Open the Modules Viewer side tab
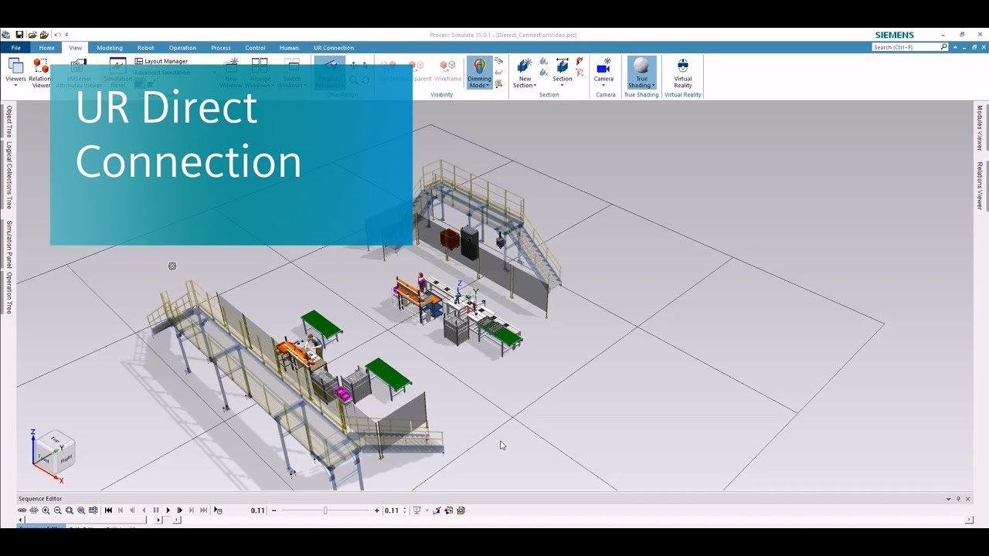 (980, 127)
